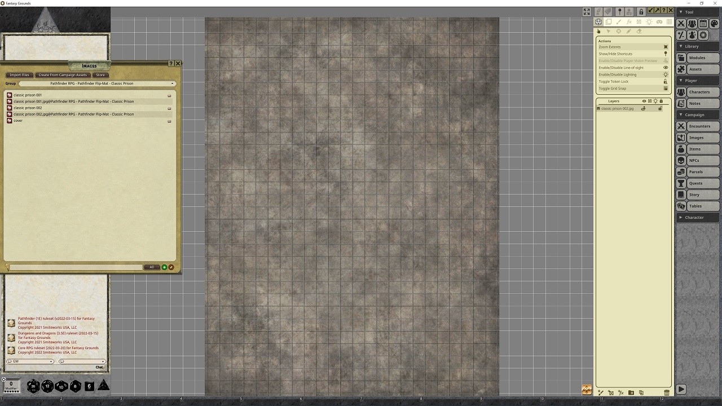
Task: Toggle Enable/Disable Line-of-sight
Action: click(x=666, y=68)
